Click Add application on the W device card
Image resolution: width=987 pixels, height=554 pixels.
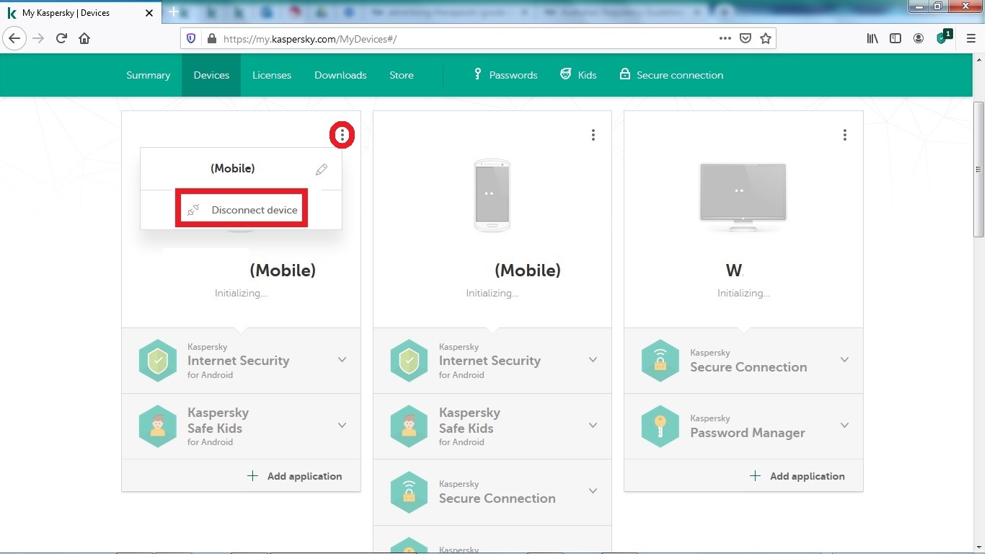click(x=797, y=476)
